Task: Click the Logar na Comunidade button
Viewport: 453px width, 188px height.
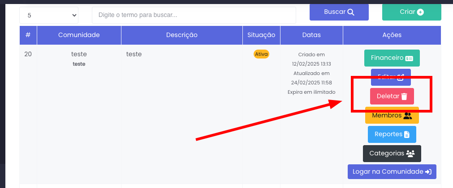Action: [x=392, y=172]
